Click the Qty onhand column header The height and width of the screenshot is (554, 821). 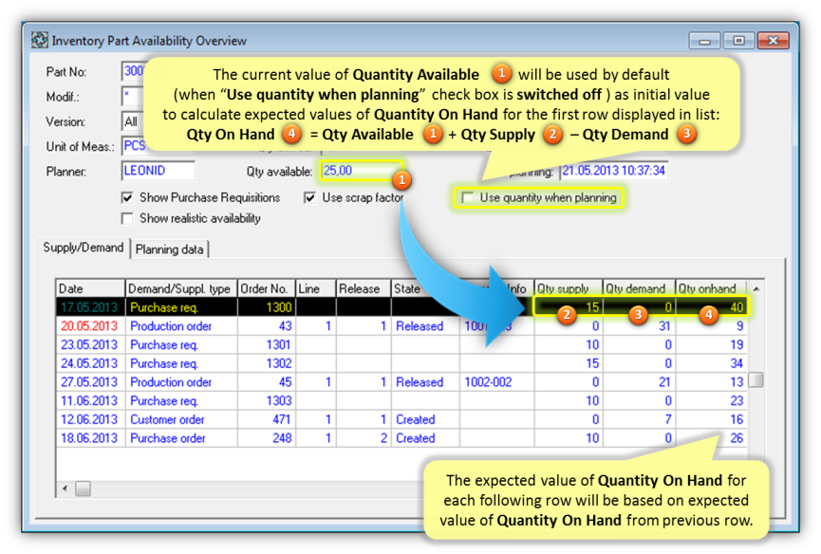(x=711, y=288)
